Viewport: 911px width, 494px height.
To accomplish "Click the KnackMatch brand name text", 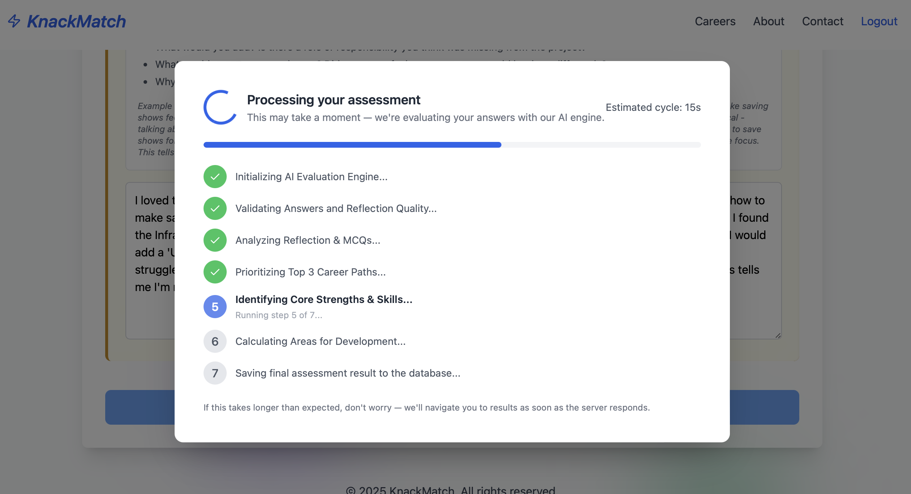I will [76, 21].
